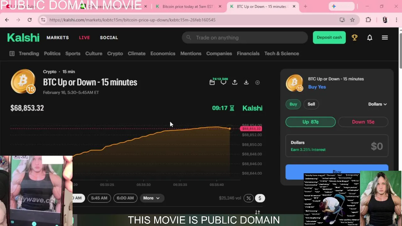The width and height of the screenshot is (402, 226).
Task: Click the Trade on anything search field
Action: point(245,38)
